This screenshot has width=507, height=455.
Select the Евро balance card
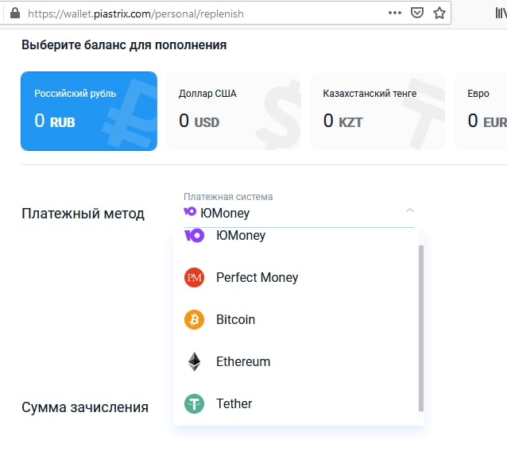click(482, 111)
